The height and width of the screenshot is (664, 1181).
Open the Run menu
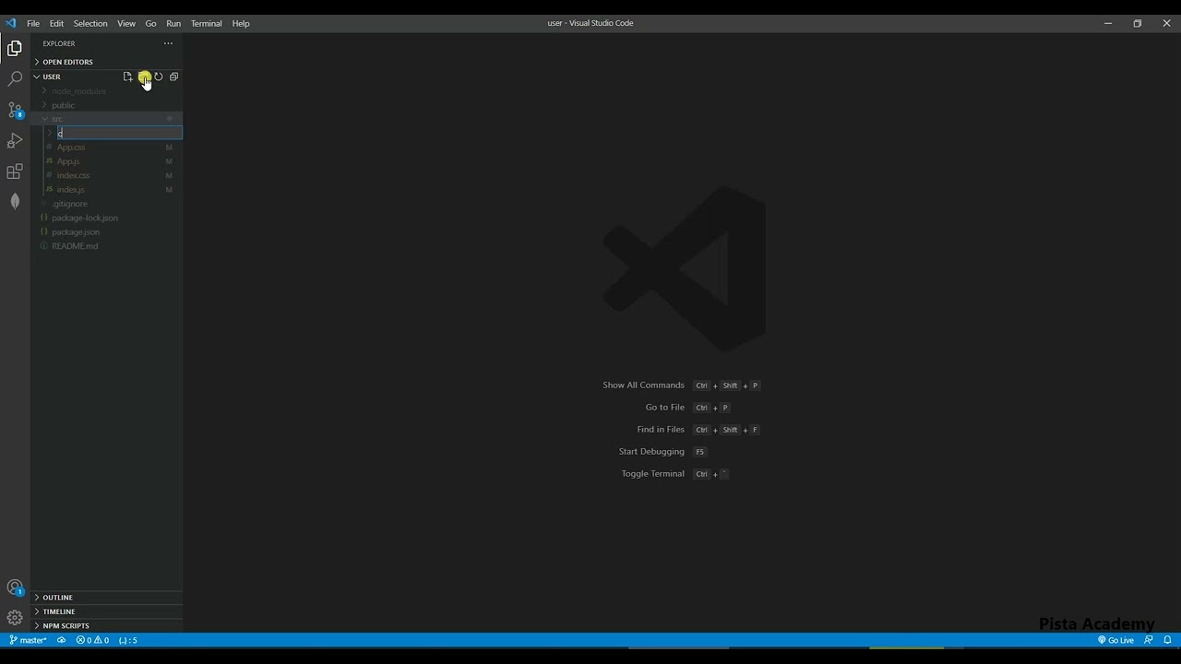(x=173, y=23)
